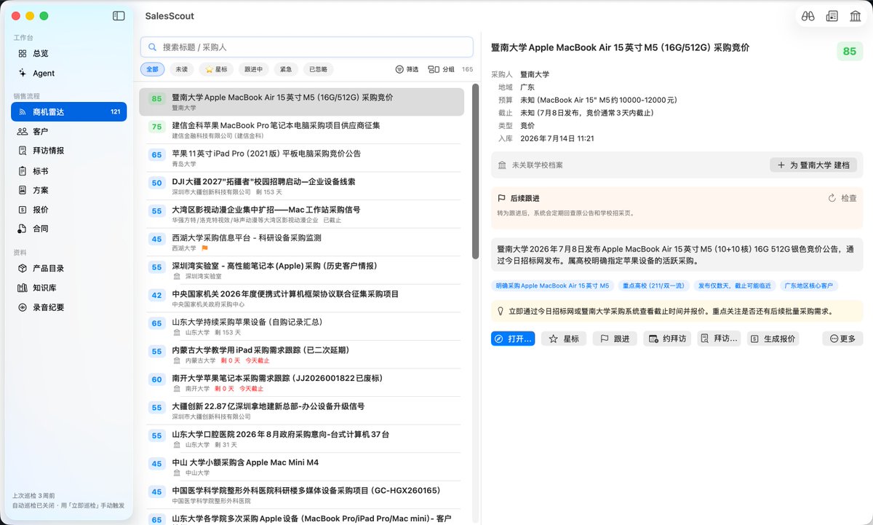Select the 内蒙古大学教学用 iPad row
This screenshot has width=873, height=525.
(301, 355)
